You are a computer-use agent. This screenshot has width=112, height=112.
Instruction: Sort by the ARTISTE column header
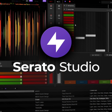[x=37, y=91]
